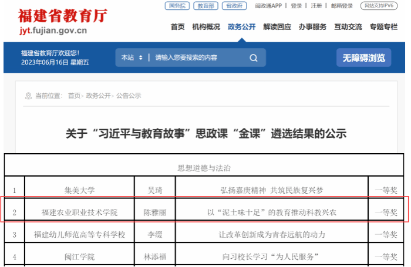Open the 互动交流 navigation item
The image size is (411, 267).
click(348, 27)
